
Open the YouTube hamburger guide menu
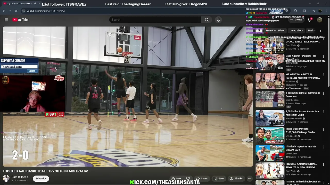(x=6, y=20)
